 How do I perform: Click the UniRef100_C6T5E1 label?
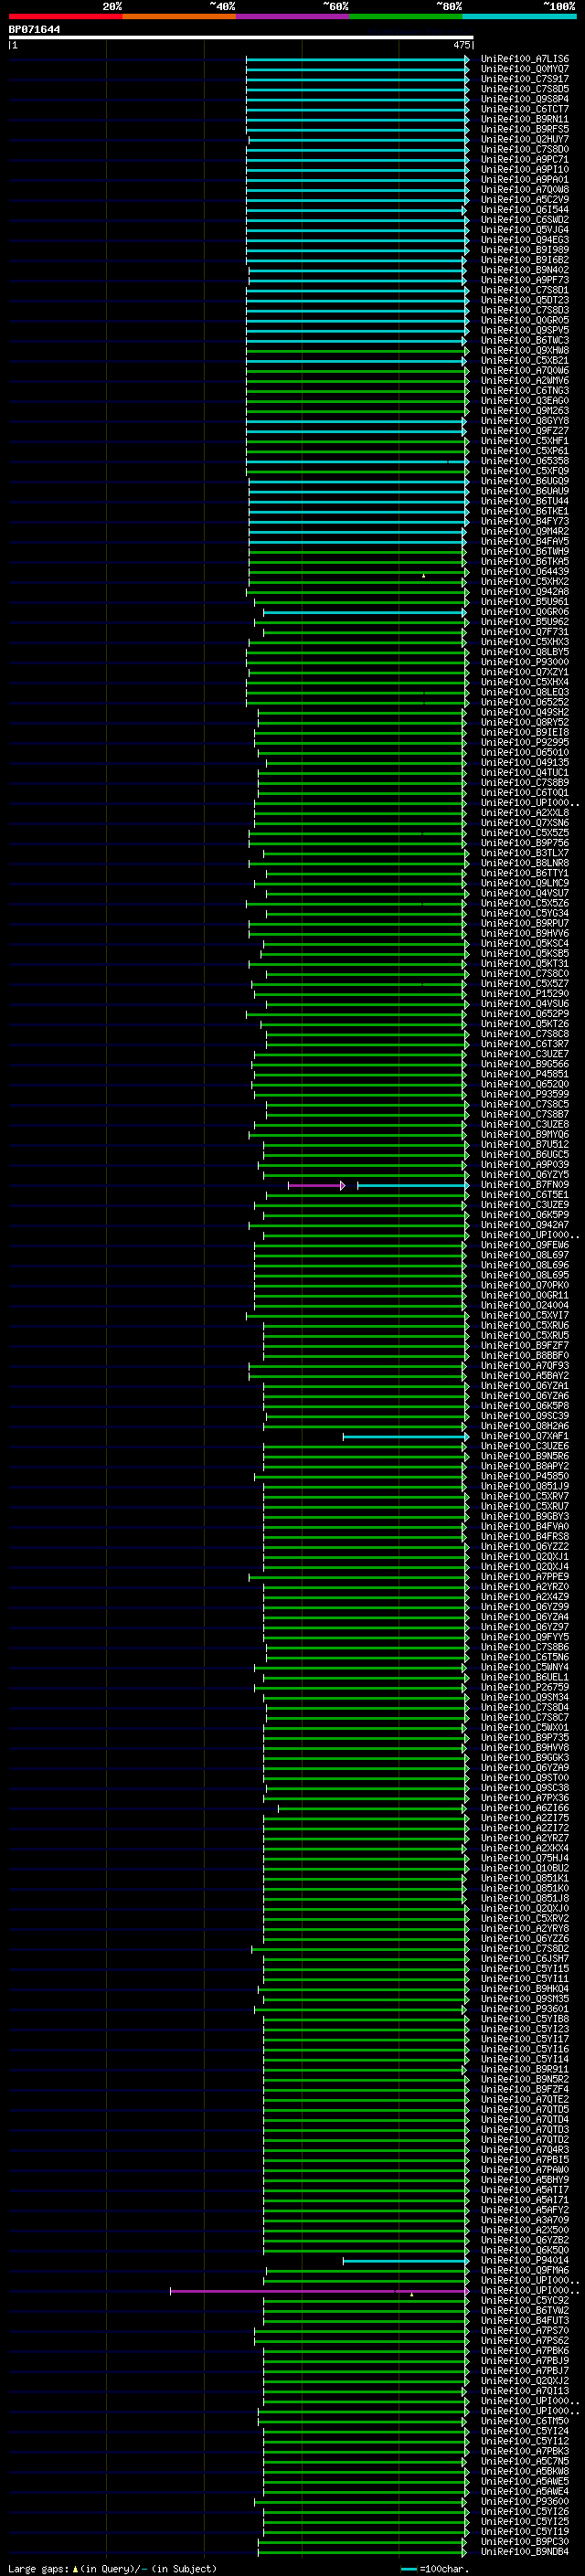(524, 1195)
